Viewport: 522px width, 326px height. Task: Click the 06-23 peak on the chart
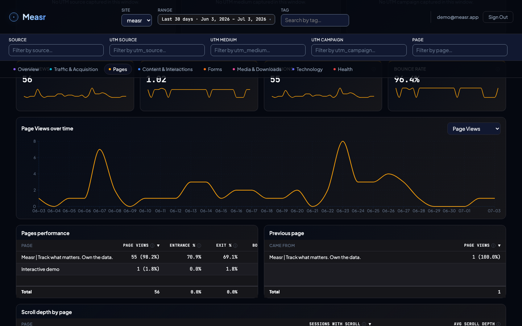click(343, 142)
